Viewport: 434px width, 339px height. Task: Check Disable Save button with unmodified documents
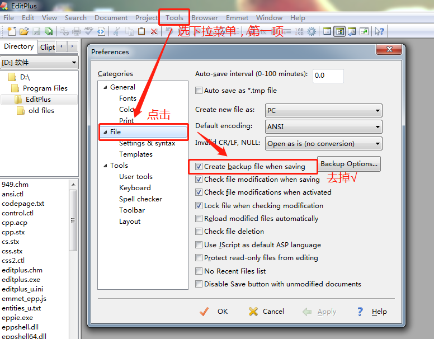pyautogui.click(x=199, y=284)
